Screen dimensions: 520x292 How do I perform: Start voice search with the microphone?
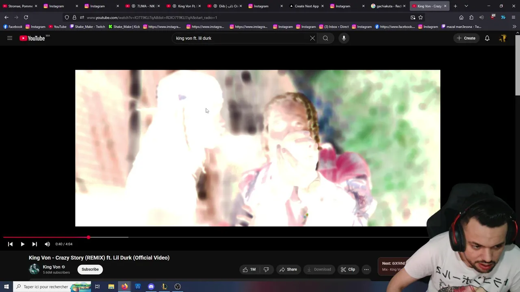pos(344,38)
